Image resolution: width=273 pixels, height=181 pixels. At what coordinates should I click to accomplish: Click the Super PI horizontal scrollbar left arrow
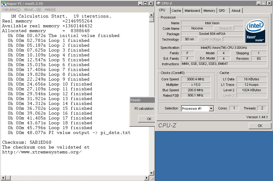tap(3, 178)
